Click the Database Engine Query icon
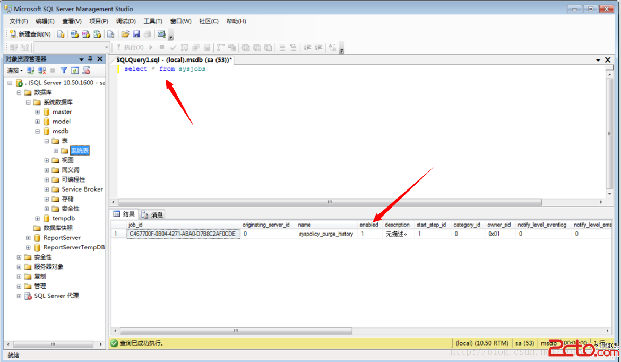 pos(61,34)
